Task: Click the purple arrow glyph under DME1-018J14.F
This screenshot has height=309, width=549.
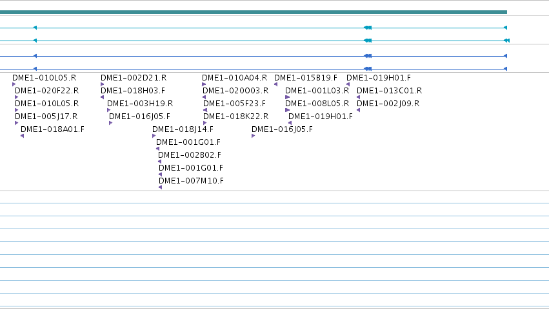Action: click(154, 136)
